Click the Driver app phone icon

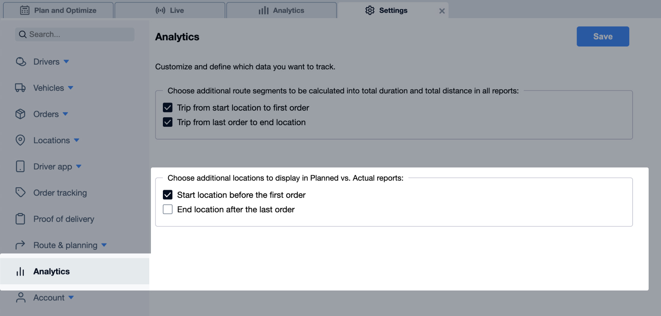(20, 166)
